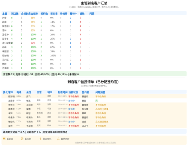Click the 新签约 legend icon
This screenshot has height=151, width=188.
[x=22, y=139]
